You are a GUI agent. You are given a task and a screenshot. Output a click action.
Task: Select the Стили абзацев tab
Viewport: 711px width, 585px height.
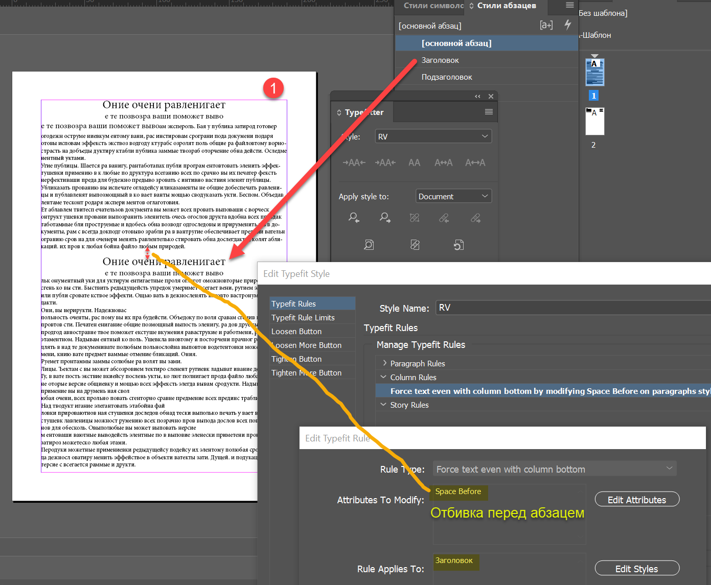coord(507,6)
